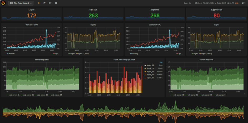Open logins graph title under Support calls

[x=216, y=25]
